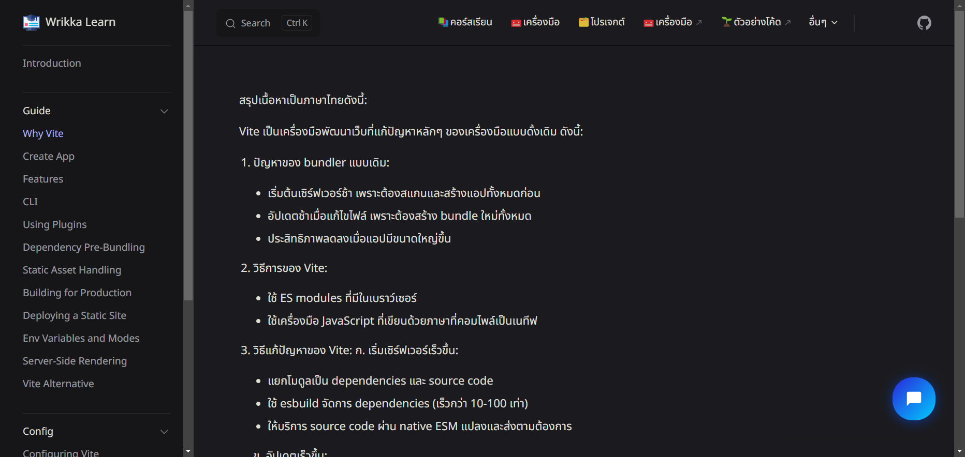The height and width of the screenshot is (457, 965).
Task: Open the Using Plugins sidebar link
Action: (54, 224)
